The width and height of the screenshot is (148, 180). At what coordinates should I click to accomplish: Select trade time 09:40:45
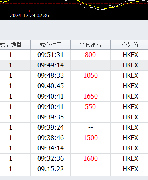[x=51, y=86]
